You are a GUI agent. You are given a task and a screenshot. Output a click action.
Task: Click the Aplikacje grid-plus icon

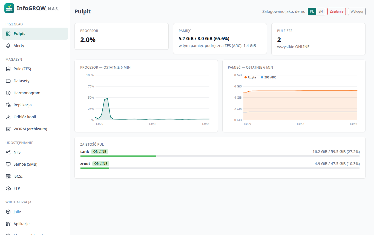[8, 224]
